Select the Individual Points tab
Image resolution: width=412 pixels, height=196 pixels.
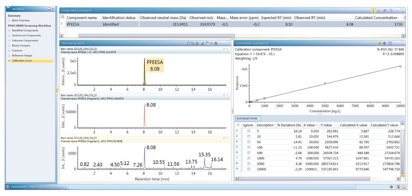pyautogui.click(x=247, y=118)
